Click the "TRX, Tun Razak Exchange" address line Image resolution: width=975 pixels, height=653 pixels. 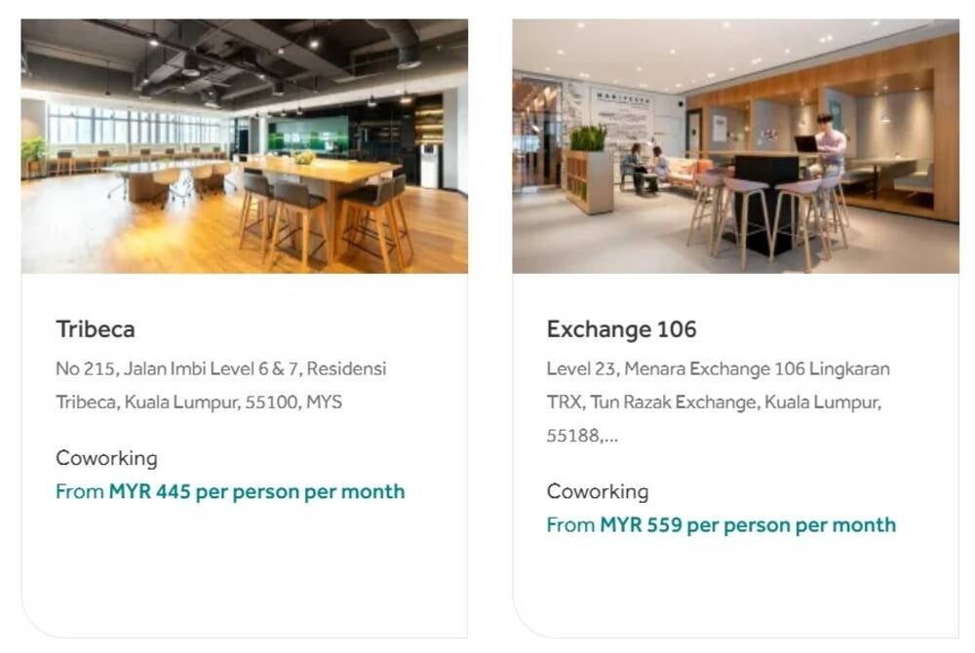tap(714, 402)
